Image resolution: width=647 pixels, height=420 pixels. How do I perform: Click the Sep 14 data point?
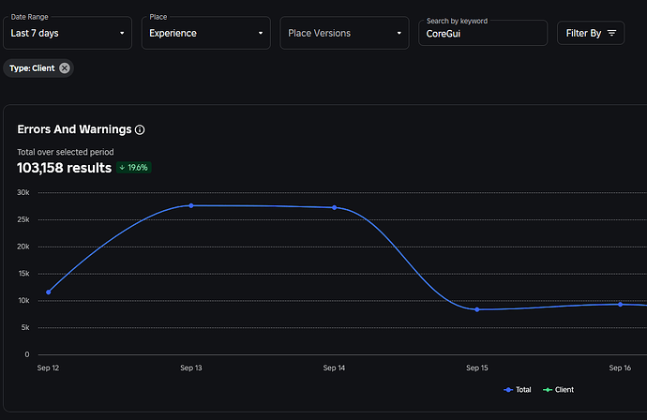(x=335, y=207)
